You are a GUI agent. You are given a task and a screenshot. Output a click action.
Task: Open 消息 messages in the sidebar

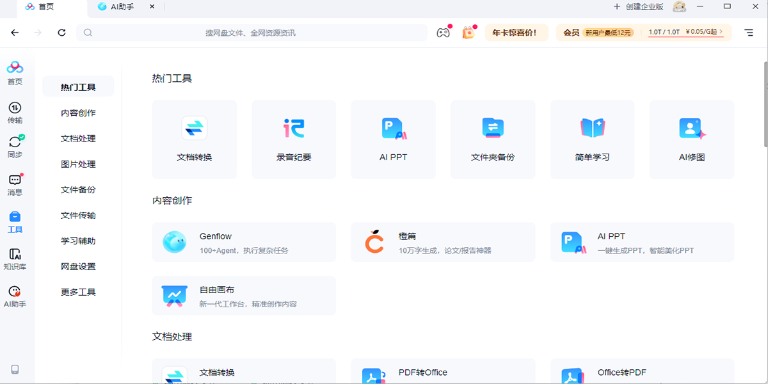pyautogui.click(x=15, y=184)
